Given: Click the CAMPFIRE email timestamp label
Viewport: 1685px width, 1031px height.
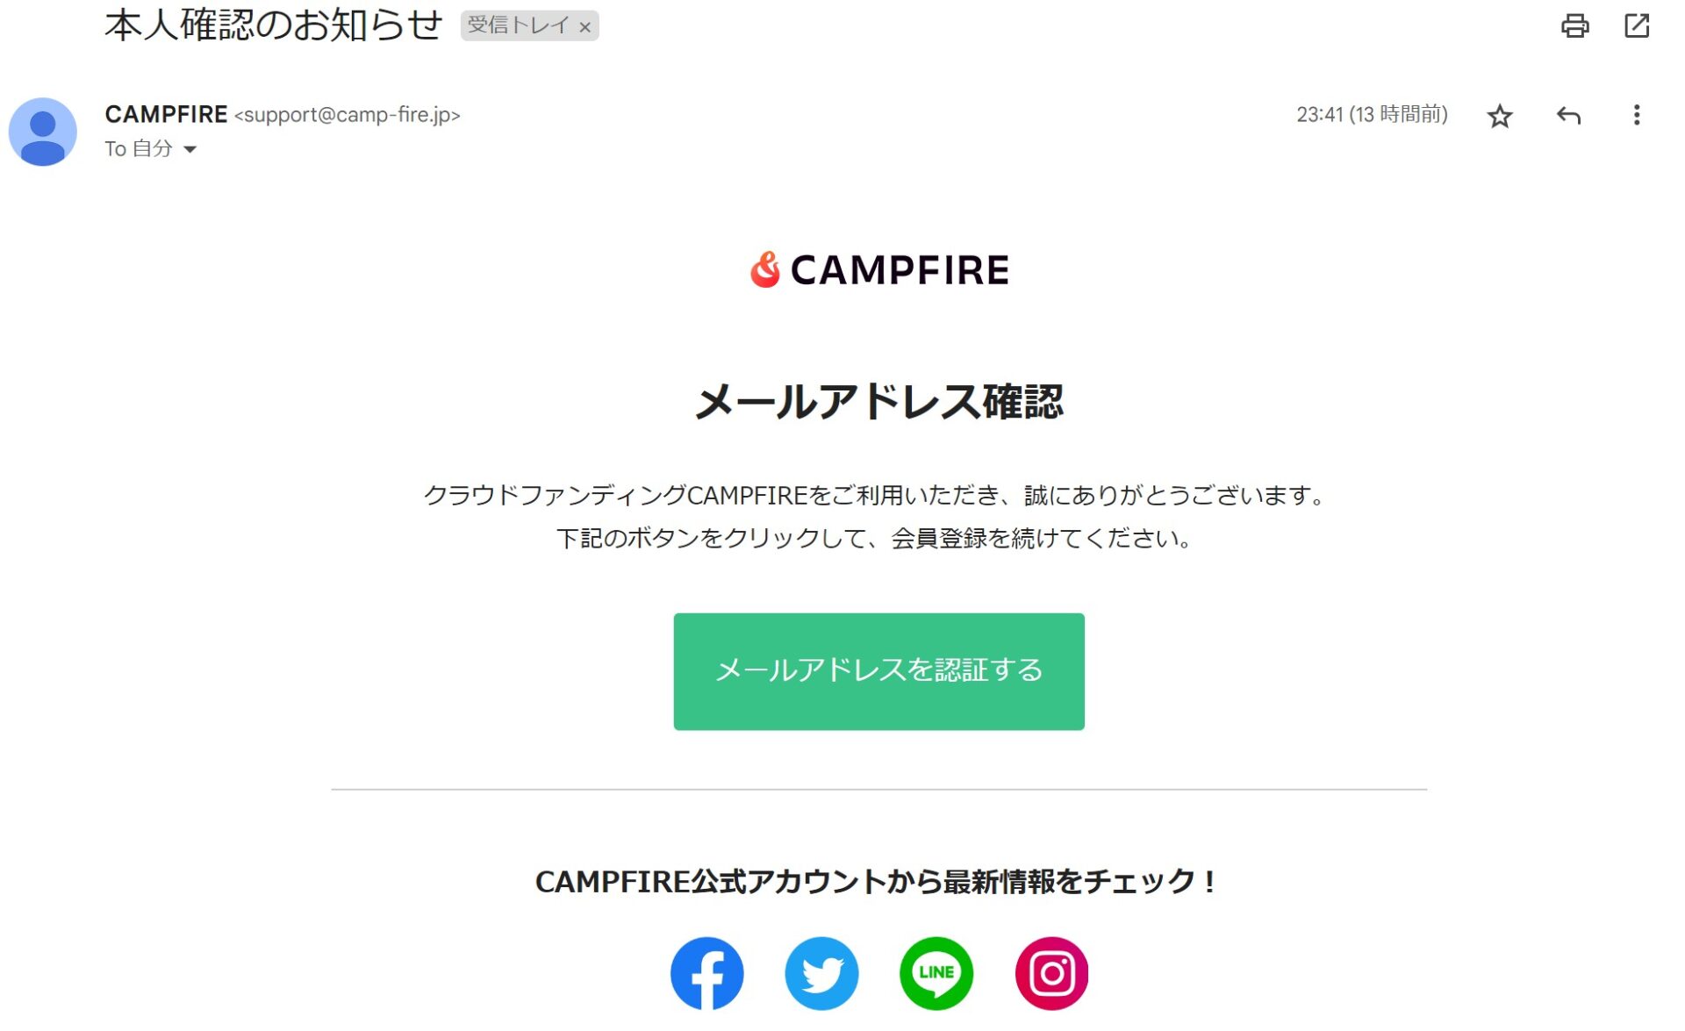Looking at the screenshot, I should (1372, 114).
